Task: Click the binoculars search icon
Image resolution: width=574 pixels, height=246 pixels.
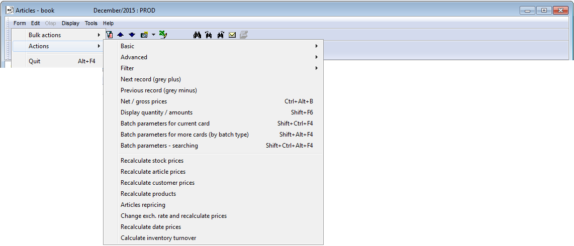Action: tap(198, 35)
